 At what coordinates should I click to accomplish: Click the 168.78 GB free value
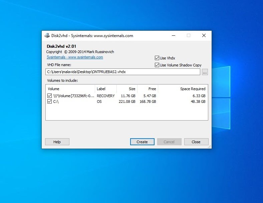point(148,101)
